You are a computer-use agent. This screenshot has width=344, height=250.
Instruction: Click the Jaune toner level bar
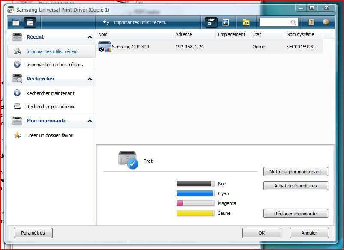tap(195, 213)
